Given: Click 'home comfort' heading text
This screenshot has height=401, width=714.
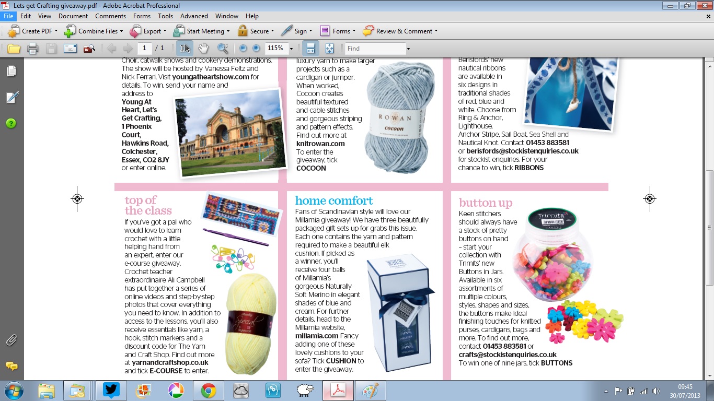Looking at the screenshot, I should tap(334, 200).
